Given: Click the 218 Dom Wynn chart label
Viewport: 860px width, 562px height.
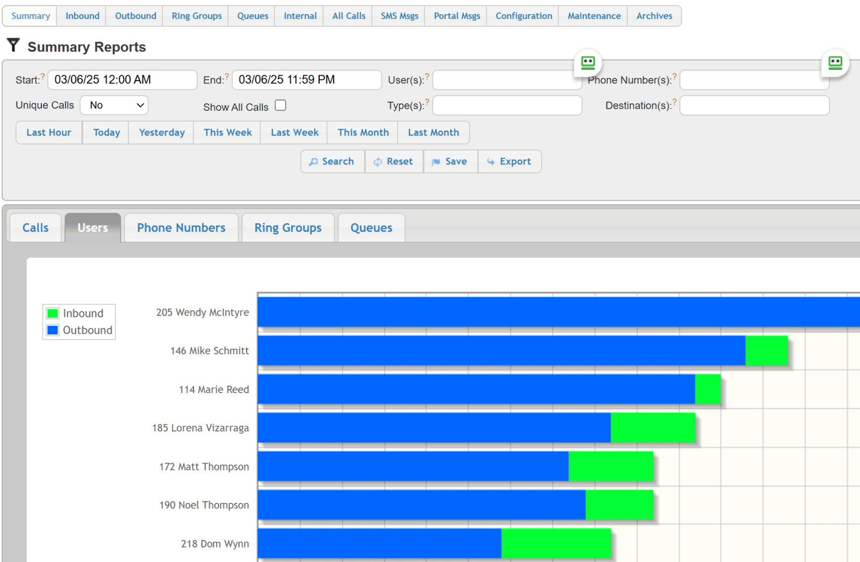Looking at the screenshot, I should click(x=215, y=544).
